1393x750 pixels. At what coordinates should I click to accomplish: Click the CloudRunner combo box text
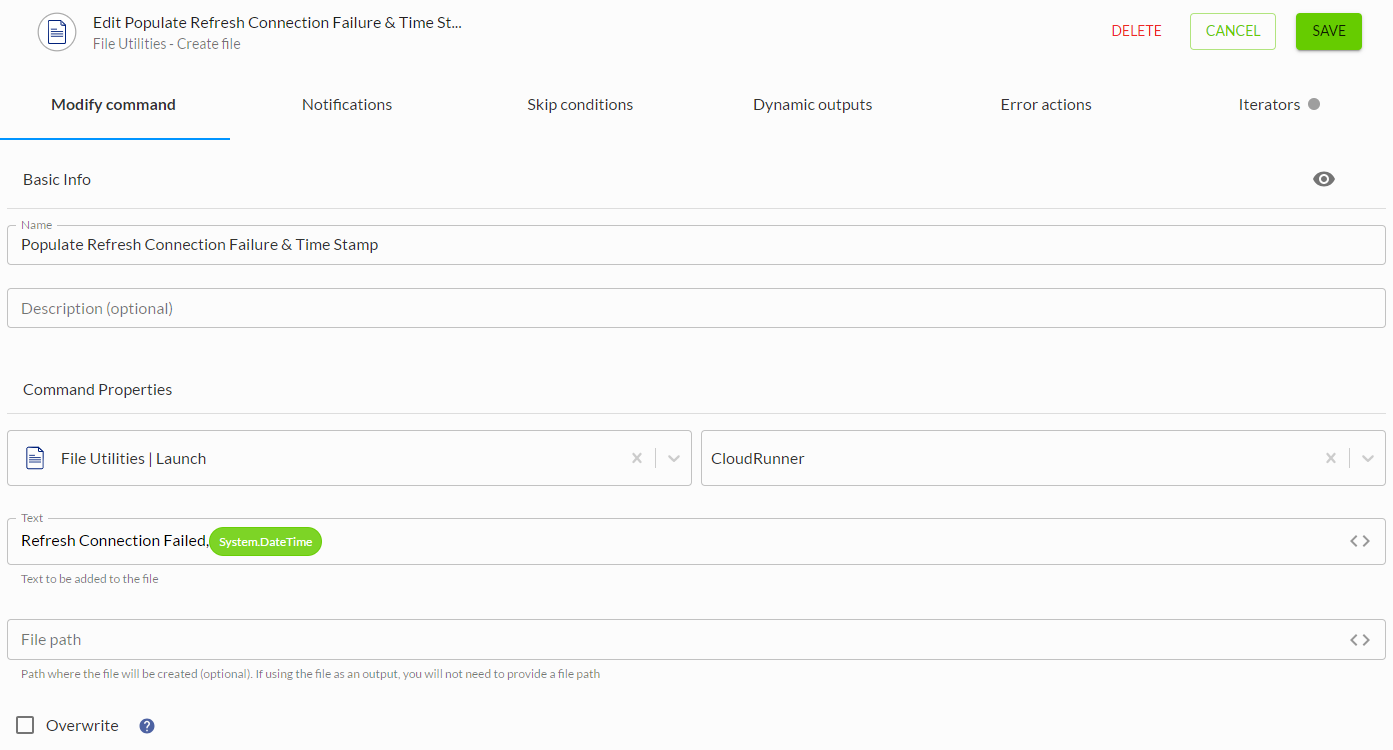coord(758,459)
